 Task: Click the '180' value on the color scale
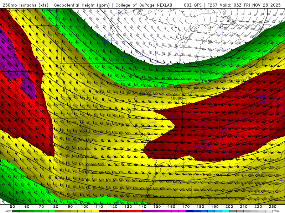[200, 207]
